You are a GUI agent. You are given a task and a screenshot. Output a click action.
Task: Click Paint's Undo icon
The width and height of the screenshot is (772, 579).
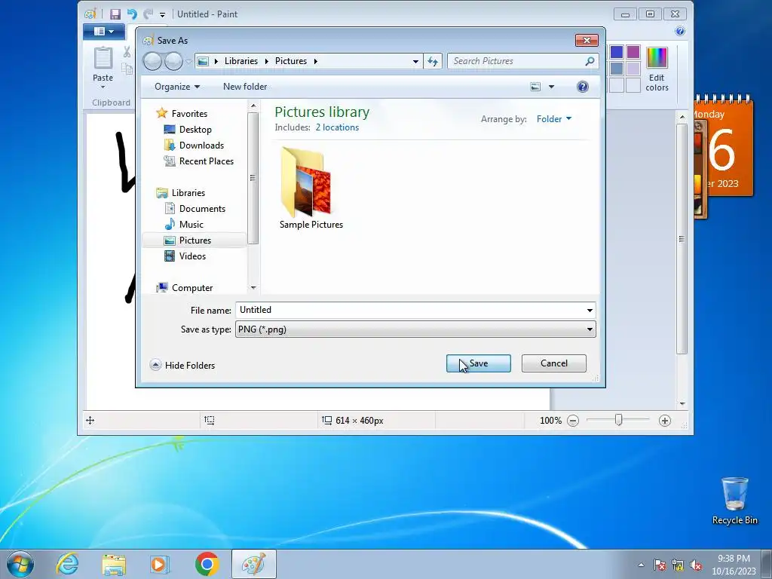132,14
